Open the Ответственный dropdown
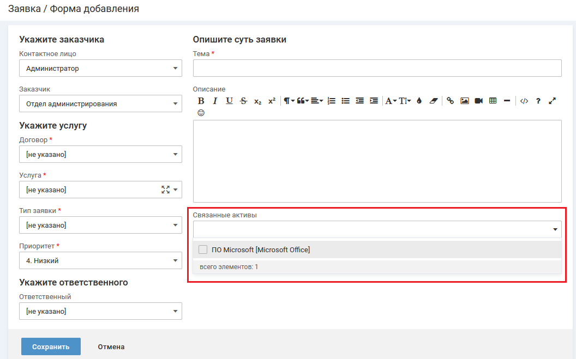 (x=100, y=311)
